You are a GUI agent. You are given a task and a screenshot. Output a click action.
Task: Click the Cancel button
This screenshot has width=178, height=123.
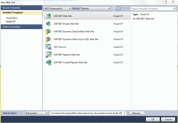(x=168, y=119)
